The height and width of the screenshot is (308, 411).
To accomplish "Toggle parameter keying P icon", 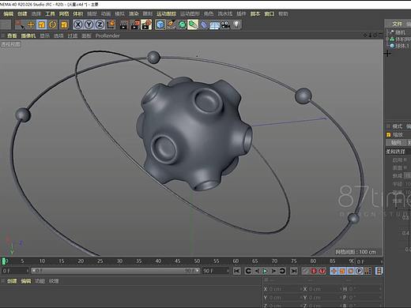I will pyautogui.click(x=360, y=271).
